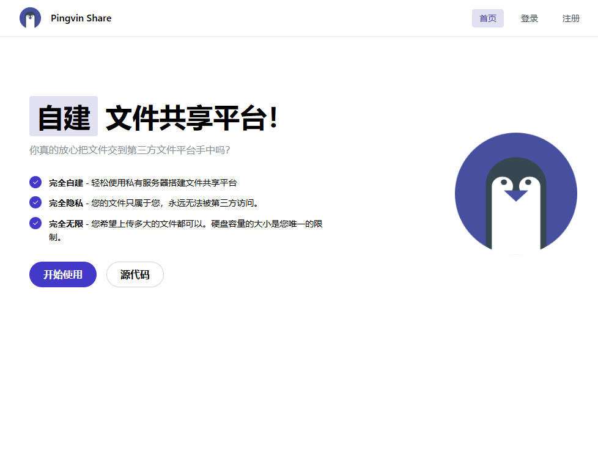Go to the 首页 navigation tab
Screen dimensions: 598x456
pyautogui.click(x=487, y=18)
